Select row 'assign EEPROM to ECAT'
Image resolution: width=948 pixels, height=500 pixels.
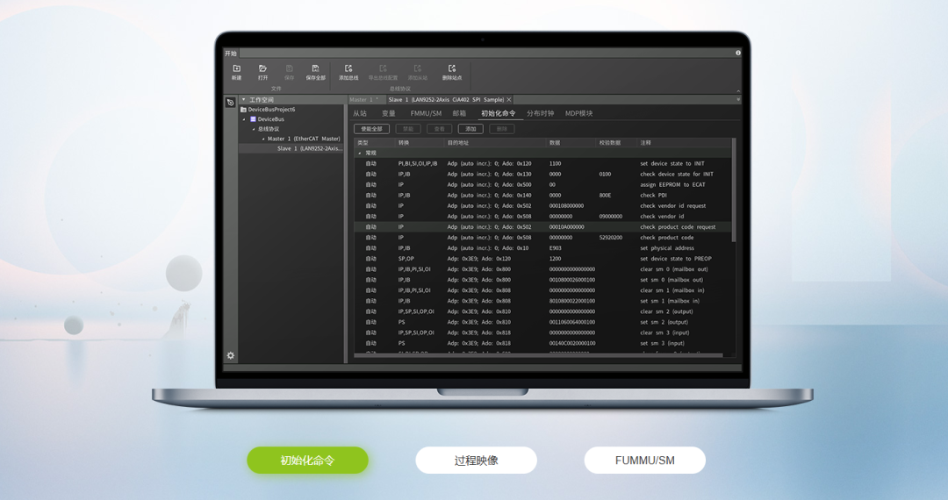click(543, 185)
